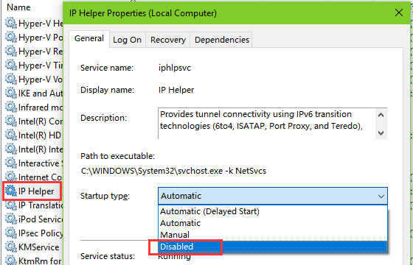
Task: Click the gear icon beside KMService
Action: click(x=11, y=247)
